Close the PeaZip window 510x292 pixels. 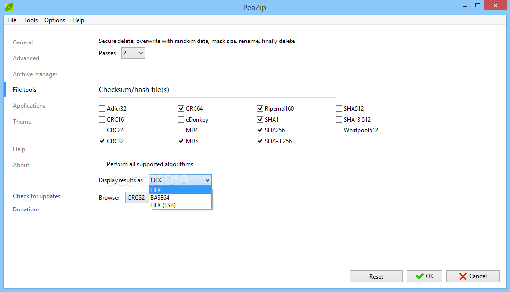point(495,5)
